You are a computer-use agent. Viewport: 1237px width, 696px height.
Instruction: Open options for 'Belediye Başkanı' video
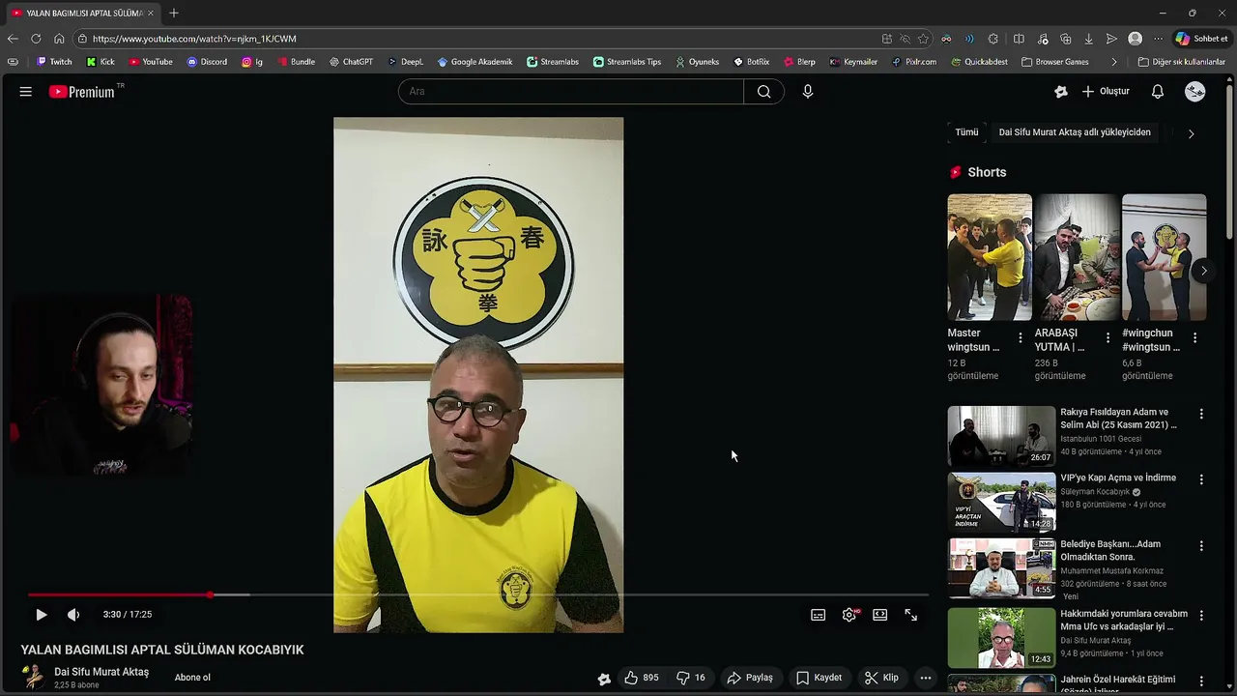(1201, 546)
